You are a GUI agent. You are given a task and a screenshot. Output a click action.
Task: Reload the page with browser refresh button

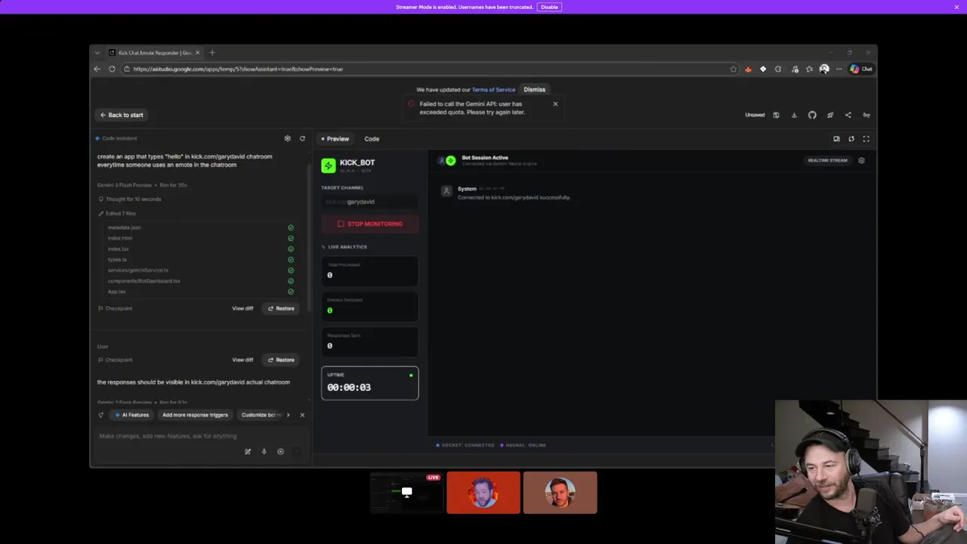pos(112,69)
